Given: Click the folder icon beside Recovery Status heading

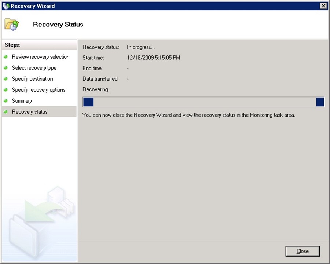Looking at the screenshot, I should 11,25.
